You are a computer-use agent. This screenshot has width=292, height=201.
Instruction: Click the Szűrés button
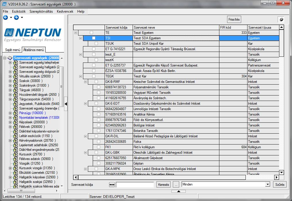coord(280,184)
